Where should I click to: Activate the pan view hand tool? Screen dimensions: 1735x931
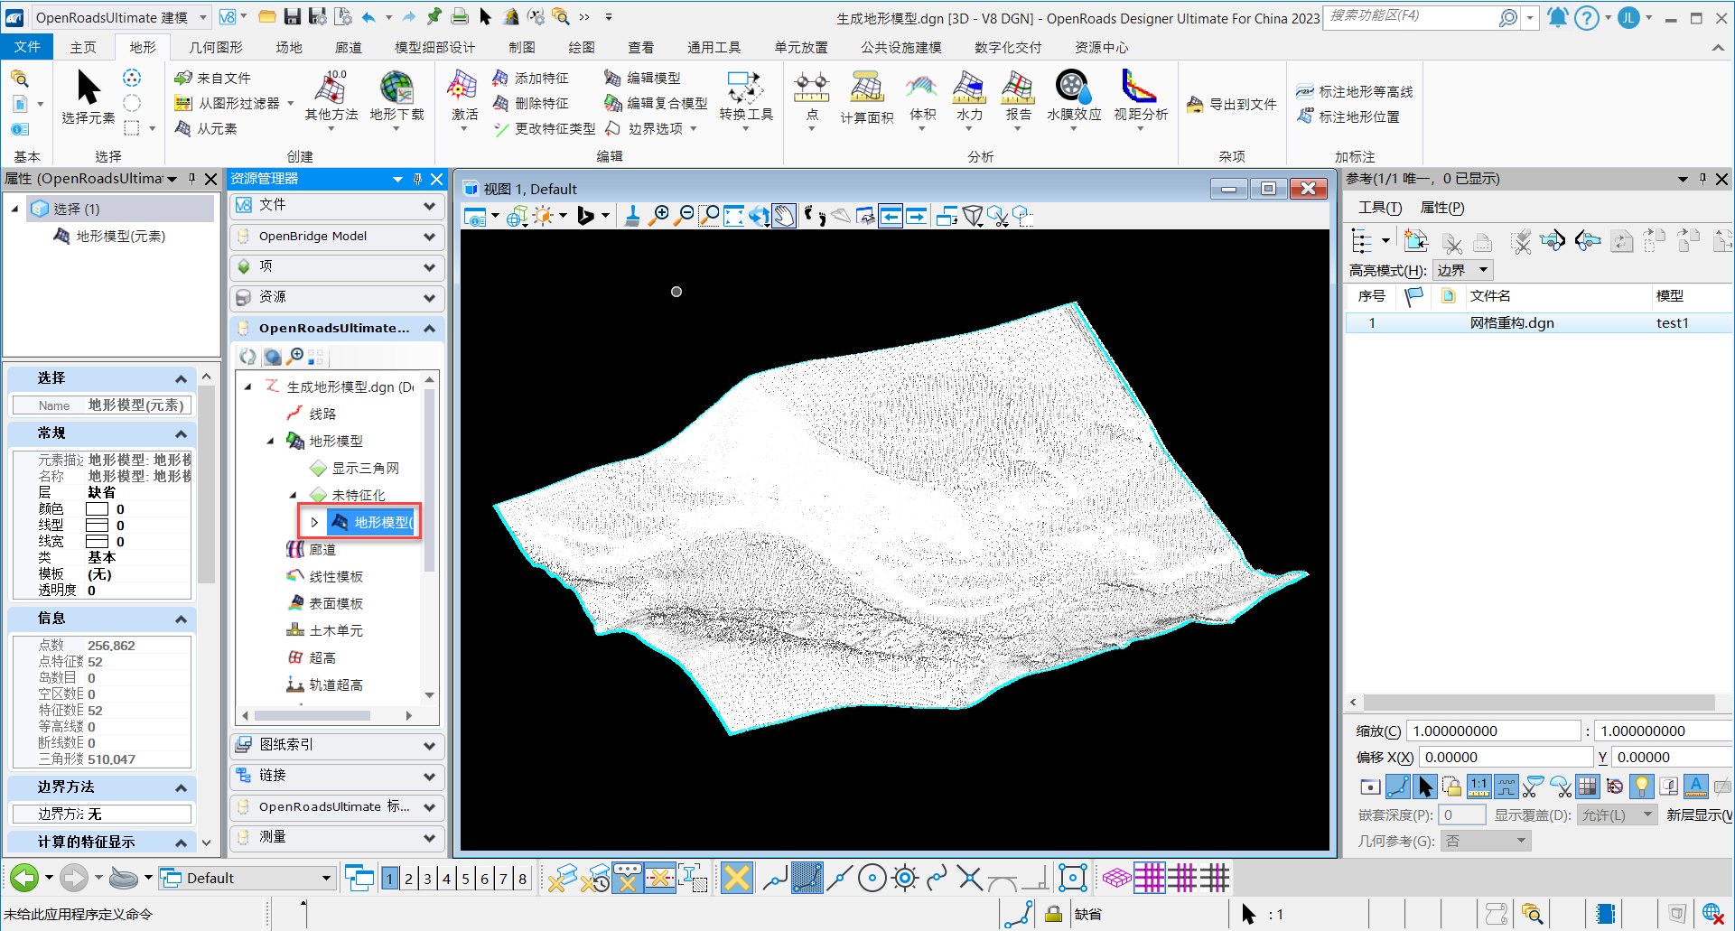[784, 216]
